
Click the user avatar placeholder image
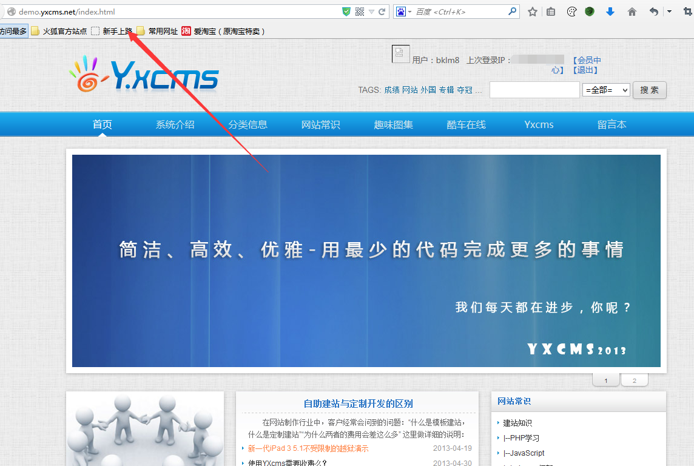400,54
